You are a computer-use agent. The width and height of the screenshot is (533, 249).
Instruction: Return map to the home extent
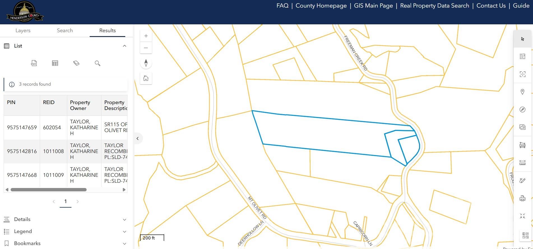pyautogui.click(x=146, y=78)
